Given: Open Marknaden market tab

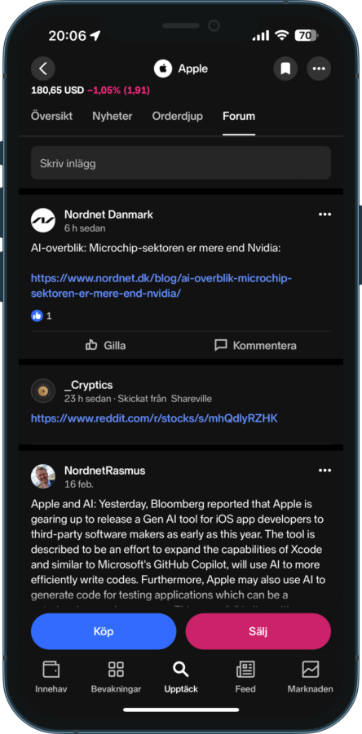Looking at the screenshot, I should pos(310,676).
